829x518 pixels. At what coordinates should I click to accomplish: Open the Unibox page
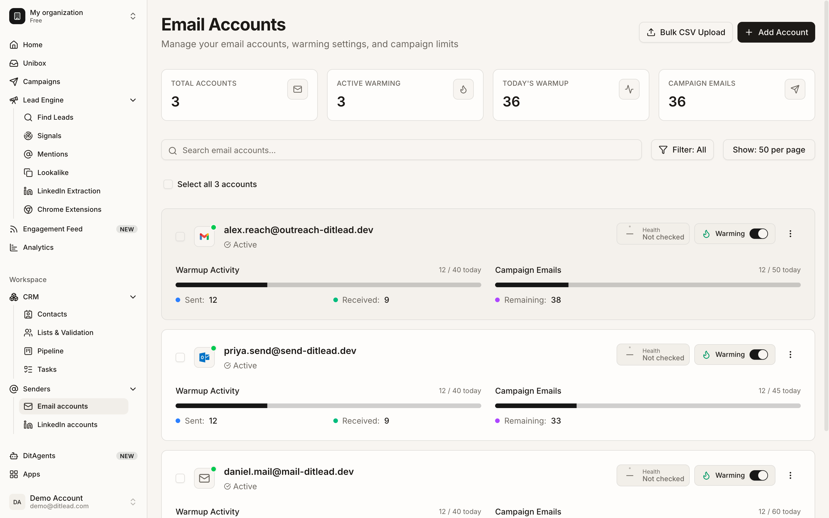click(73, 63)
